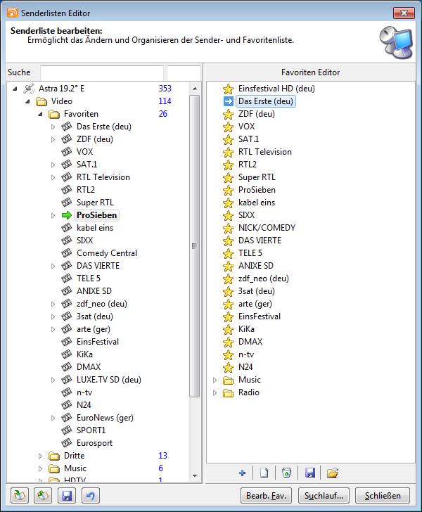Expand the ProSieben tree node

[53, 215]
